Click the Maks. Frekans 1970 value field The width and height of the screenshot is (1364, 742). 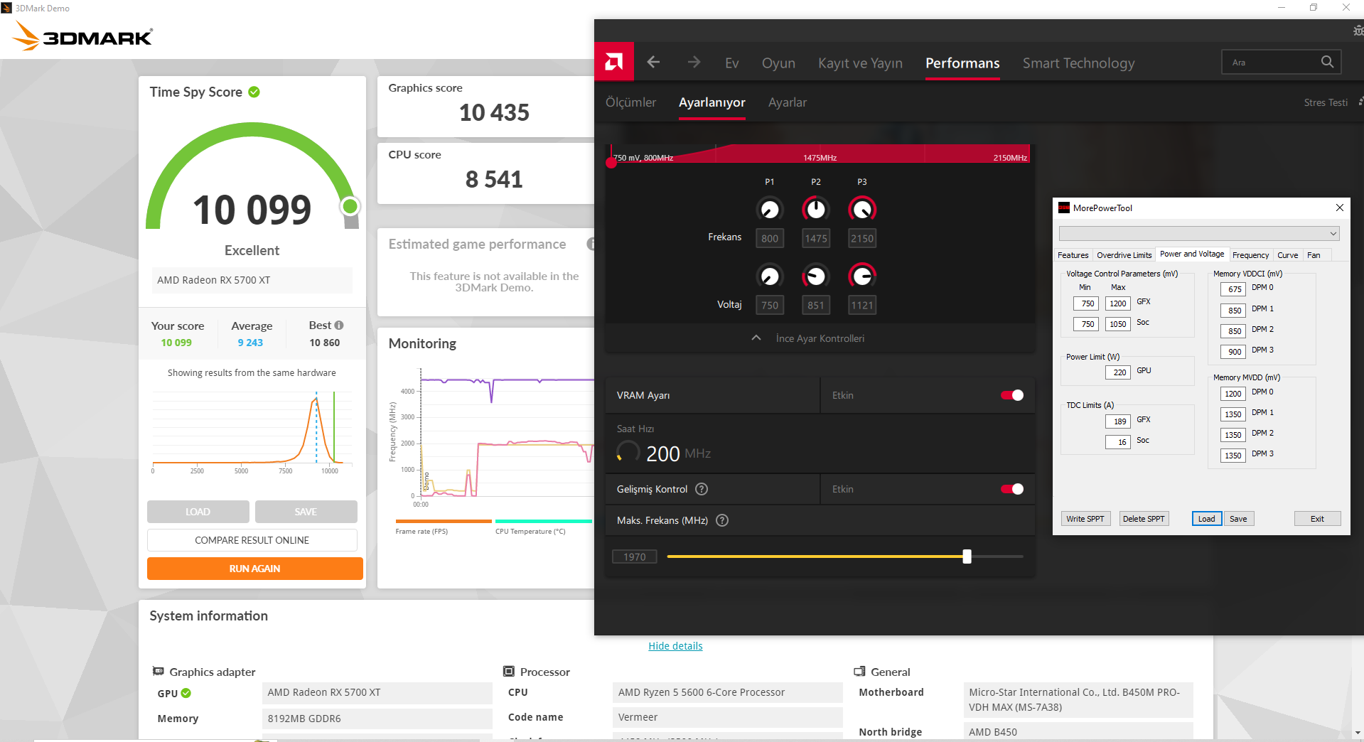click(x=635, y=556)
